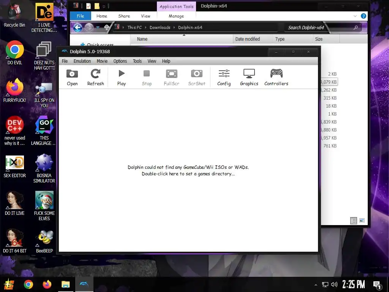Image resolution: width=389 pixels, height=292 pixels.
Task: Switch to Explorer's View ribbon tab
Action: 145,16
